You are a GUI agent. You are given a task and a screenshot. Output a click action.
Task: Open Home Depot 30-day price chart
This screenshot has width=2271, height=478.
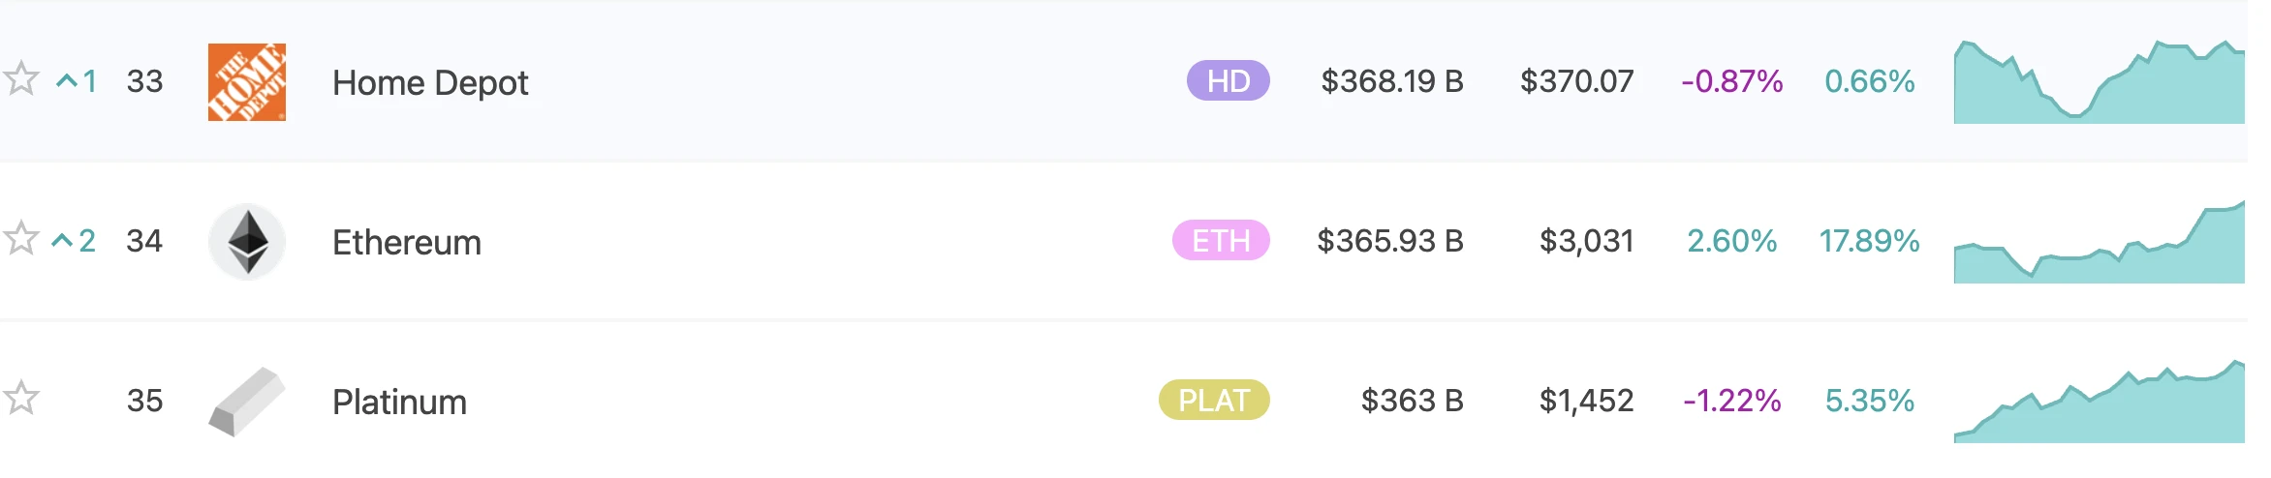[x=2099, y=83]
